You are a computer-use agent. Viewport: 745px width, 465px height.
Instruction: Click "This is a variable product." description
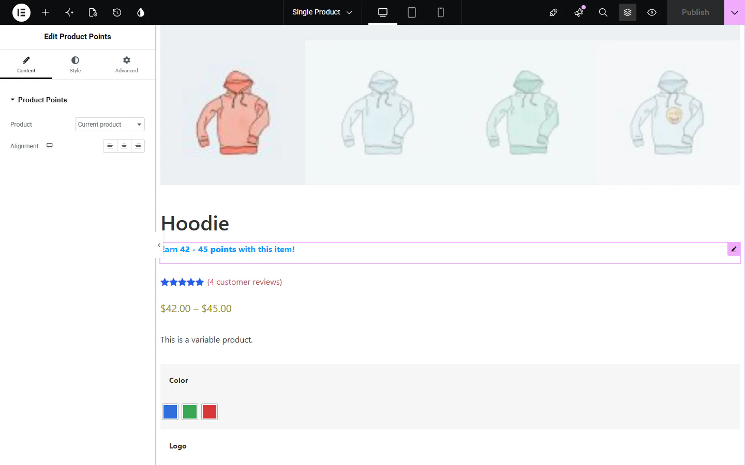(x=206, y=340)
